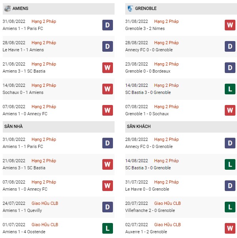This screenshot has width=237, height=238.
Task: Click the L badge for Villefranche 2-0 Grenoble
Action: tap(230, 207)
